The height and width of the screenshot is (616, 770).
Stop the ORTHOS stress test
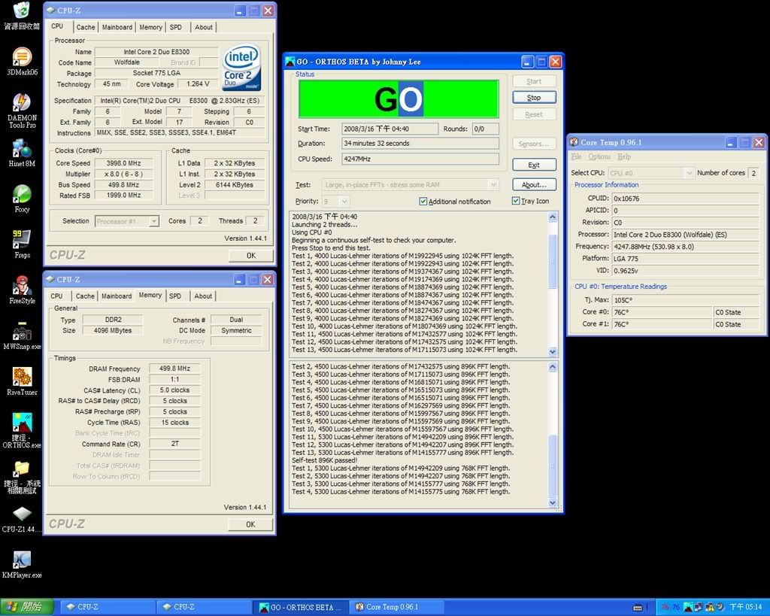click(535, 97)
